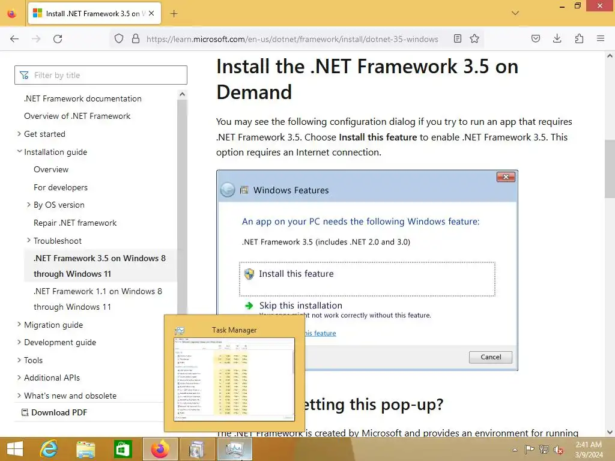Click the page scrollbar up arrow

610,56
